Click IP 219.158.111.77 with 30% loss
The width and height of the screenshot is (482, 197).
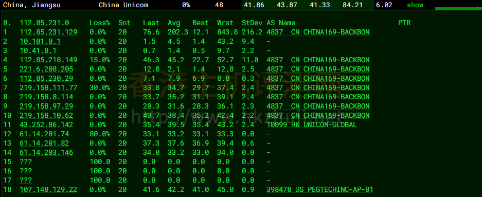click(x=48, y=87)
